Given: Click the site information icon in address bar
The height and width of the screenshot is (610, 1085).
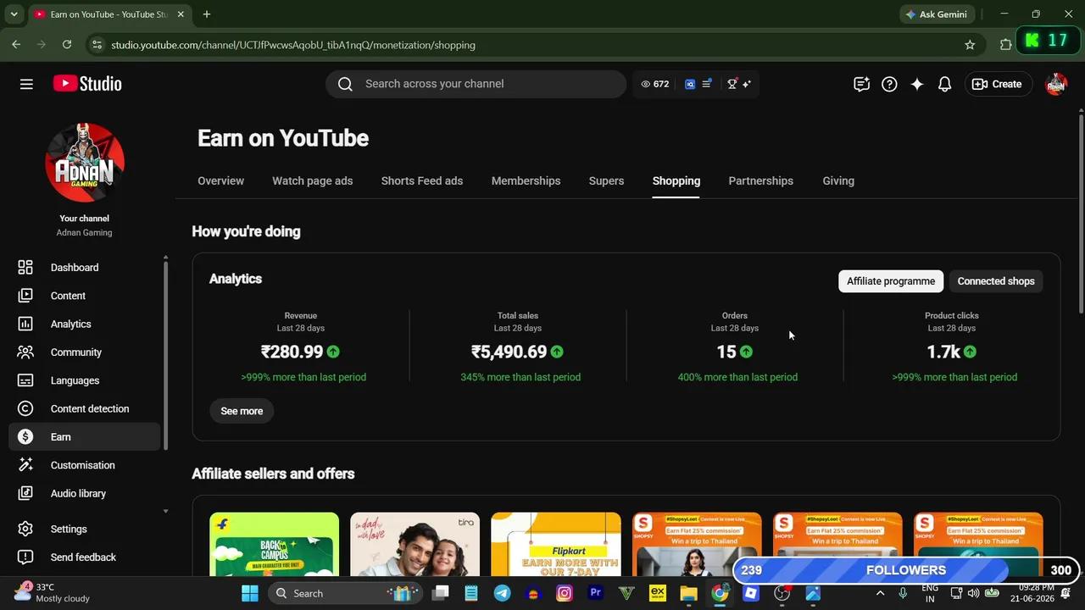Looking at the screenshot, I should (96, 45).
